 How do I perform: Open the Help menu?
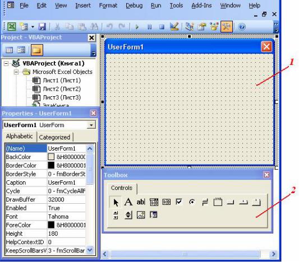(254, 6)
